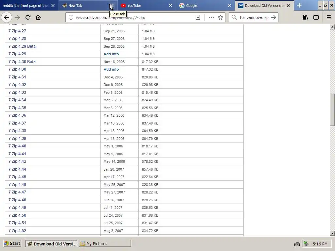Select the date Mar 12, 2006
Screen dimensions: 335x251
(114, 115)
